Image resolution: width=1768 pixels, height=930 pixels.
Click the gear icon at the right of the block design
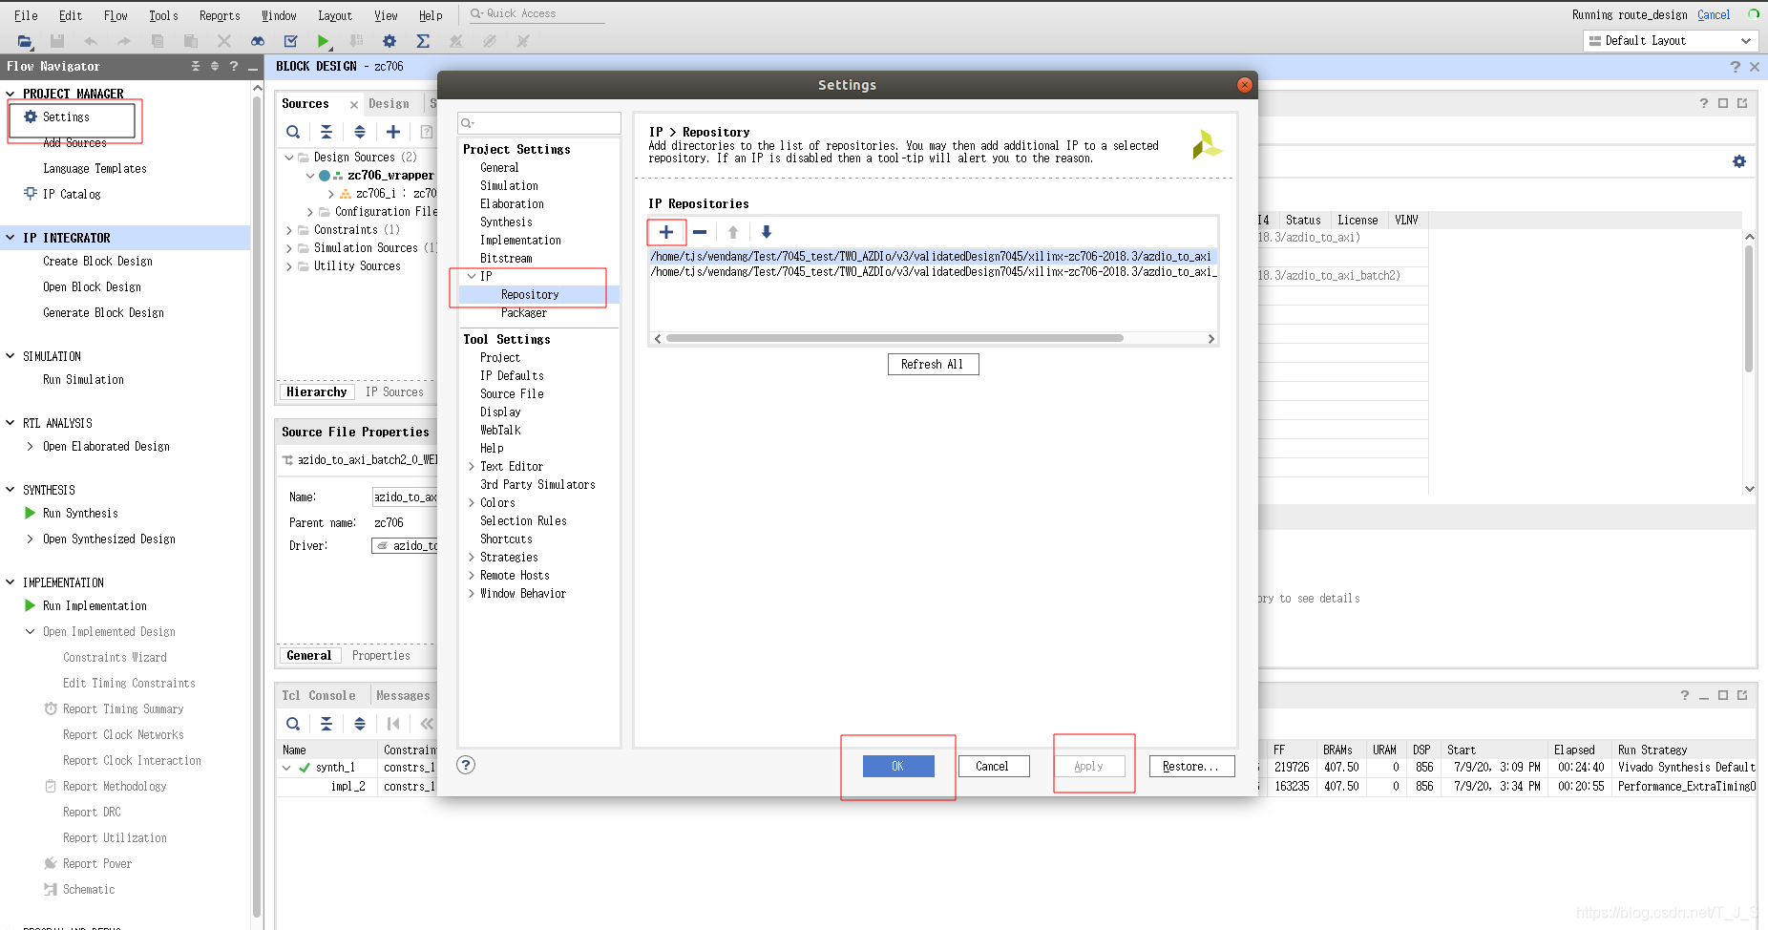click(1739, 161)
